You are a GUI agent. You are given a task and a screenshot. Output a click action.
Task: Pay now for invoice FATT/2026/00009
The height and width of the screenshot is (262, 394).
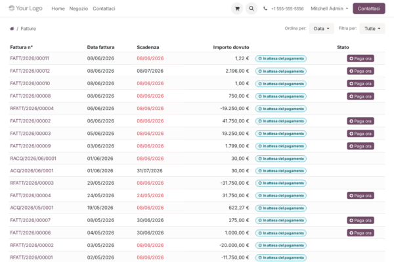coord(361,146)
